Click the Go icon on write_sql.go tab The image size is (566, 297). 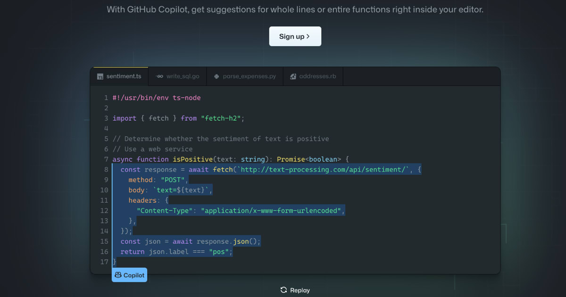(x=159, y=76)
